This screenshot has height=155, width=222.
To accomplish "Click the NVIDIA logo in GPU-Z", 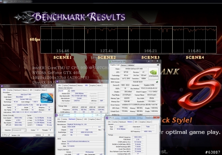I will click(153, 73).
